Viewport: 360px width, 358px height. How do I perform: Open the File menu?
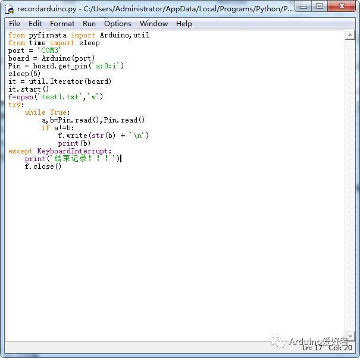point(14,24)
